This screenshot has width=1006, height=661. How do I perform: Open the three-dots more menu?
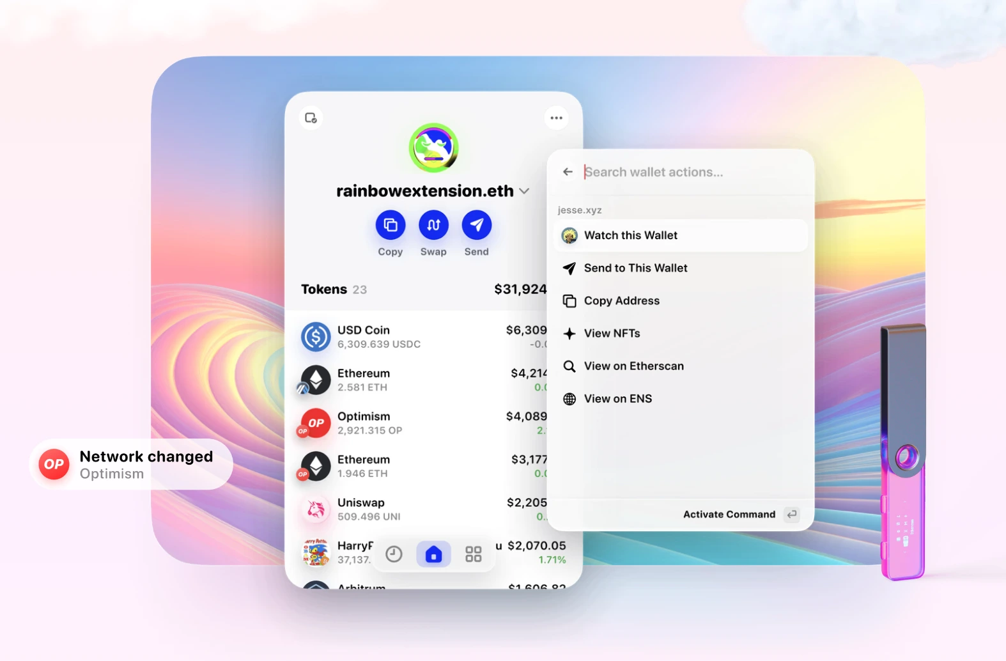point(557,118)
